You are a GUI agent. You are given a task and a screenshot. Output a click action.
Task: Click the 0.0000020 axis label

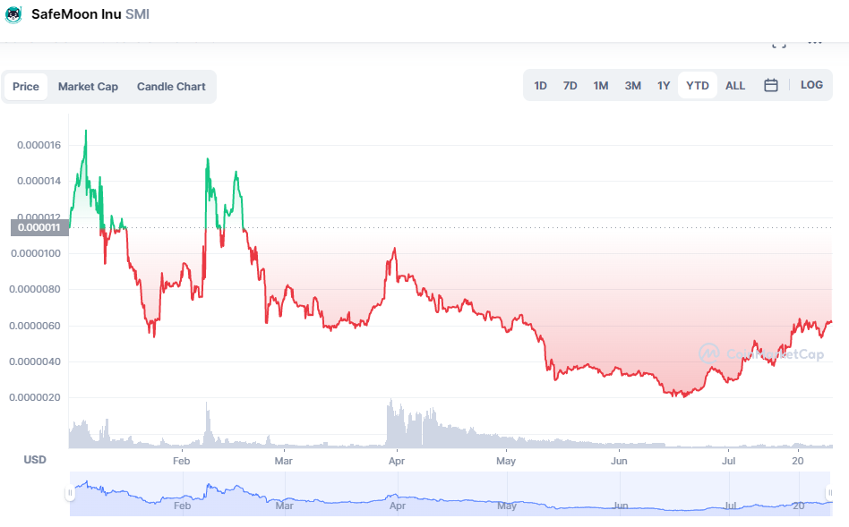(35, 397)
